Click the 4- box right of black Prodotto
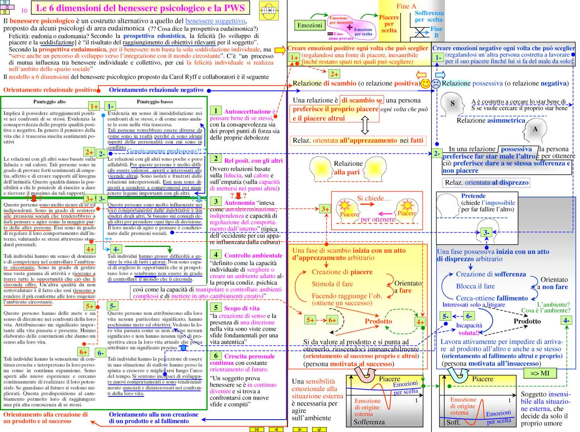The image size is (580, 432). pyautogui.click(x=566, y=320)
